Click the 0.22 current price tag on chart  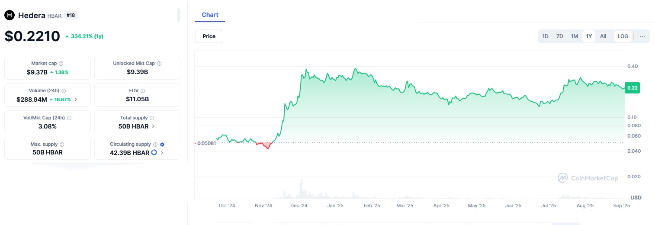pyautogui.click(x=633, y=88)
